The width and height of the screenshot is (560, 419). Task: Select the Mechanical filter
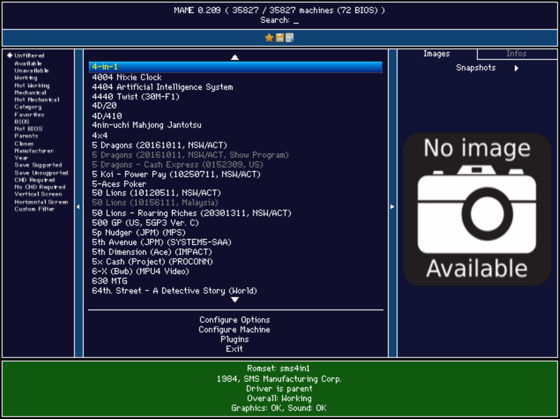coord(30,93)
